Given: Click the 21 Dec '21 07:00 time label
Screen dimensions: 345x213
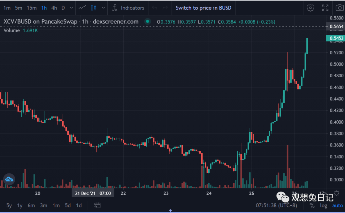Looking at the screenshot, I should pyautogui.click(x=93, y=194).
